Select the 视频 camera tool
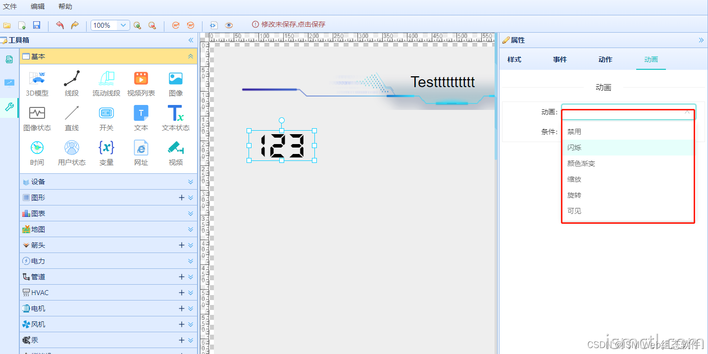Viewport: 708px width, 354px height. tap(176, 152)
